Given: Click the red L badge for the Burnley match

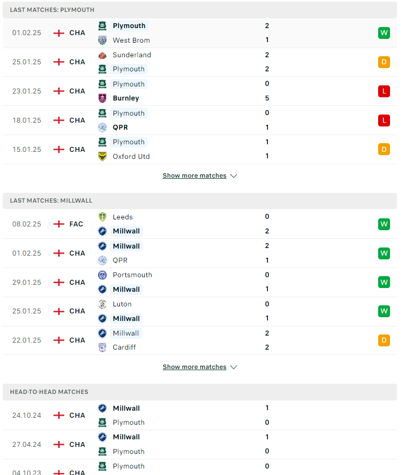Looking at the screenshot, I should pos(384,91).
